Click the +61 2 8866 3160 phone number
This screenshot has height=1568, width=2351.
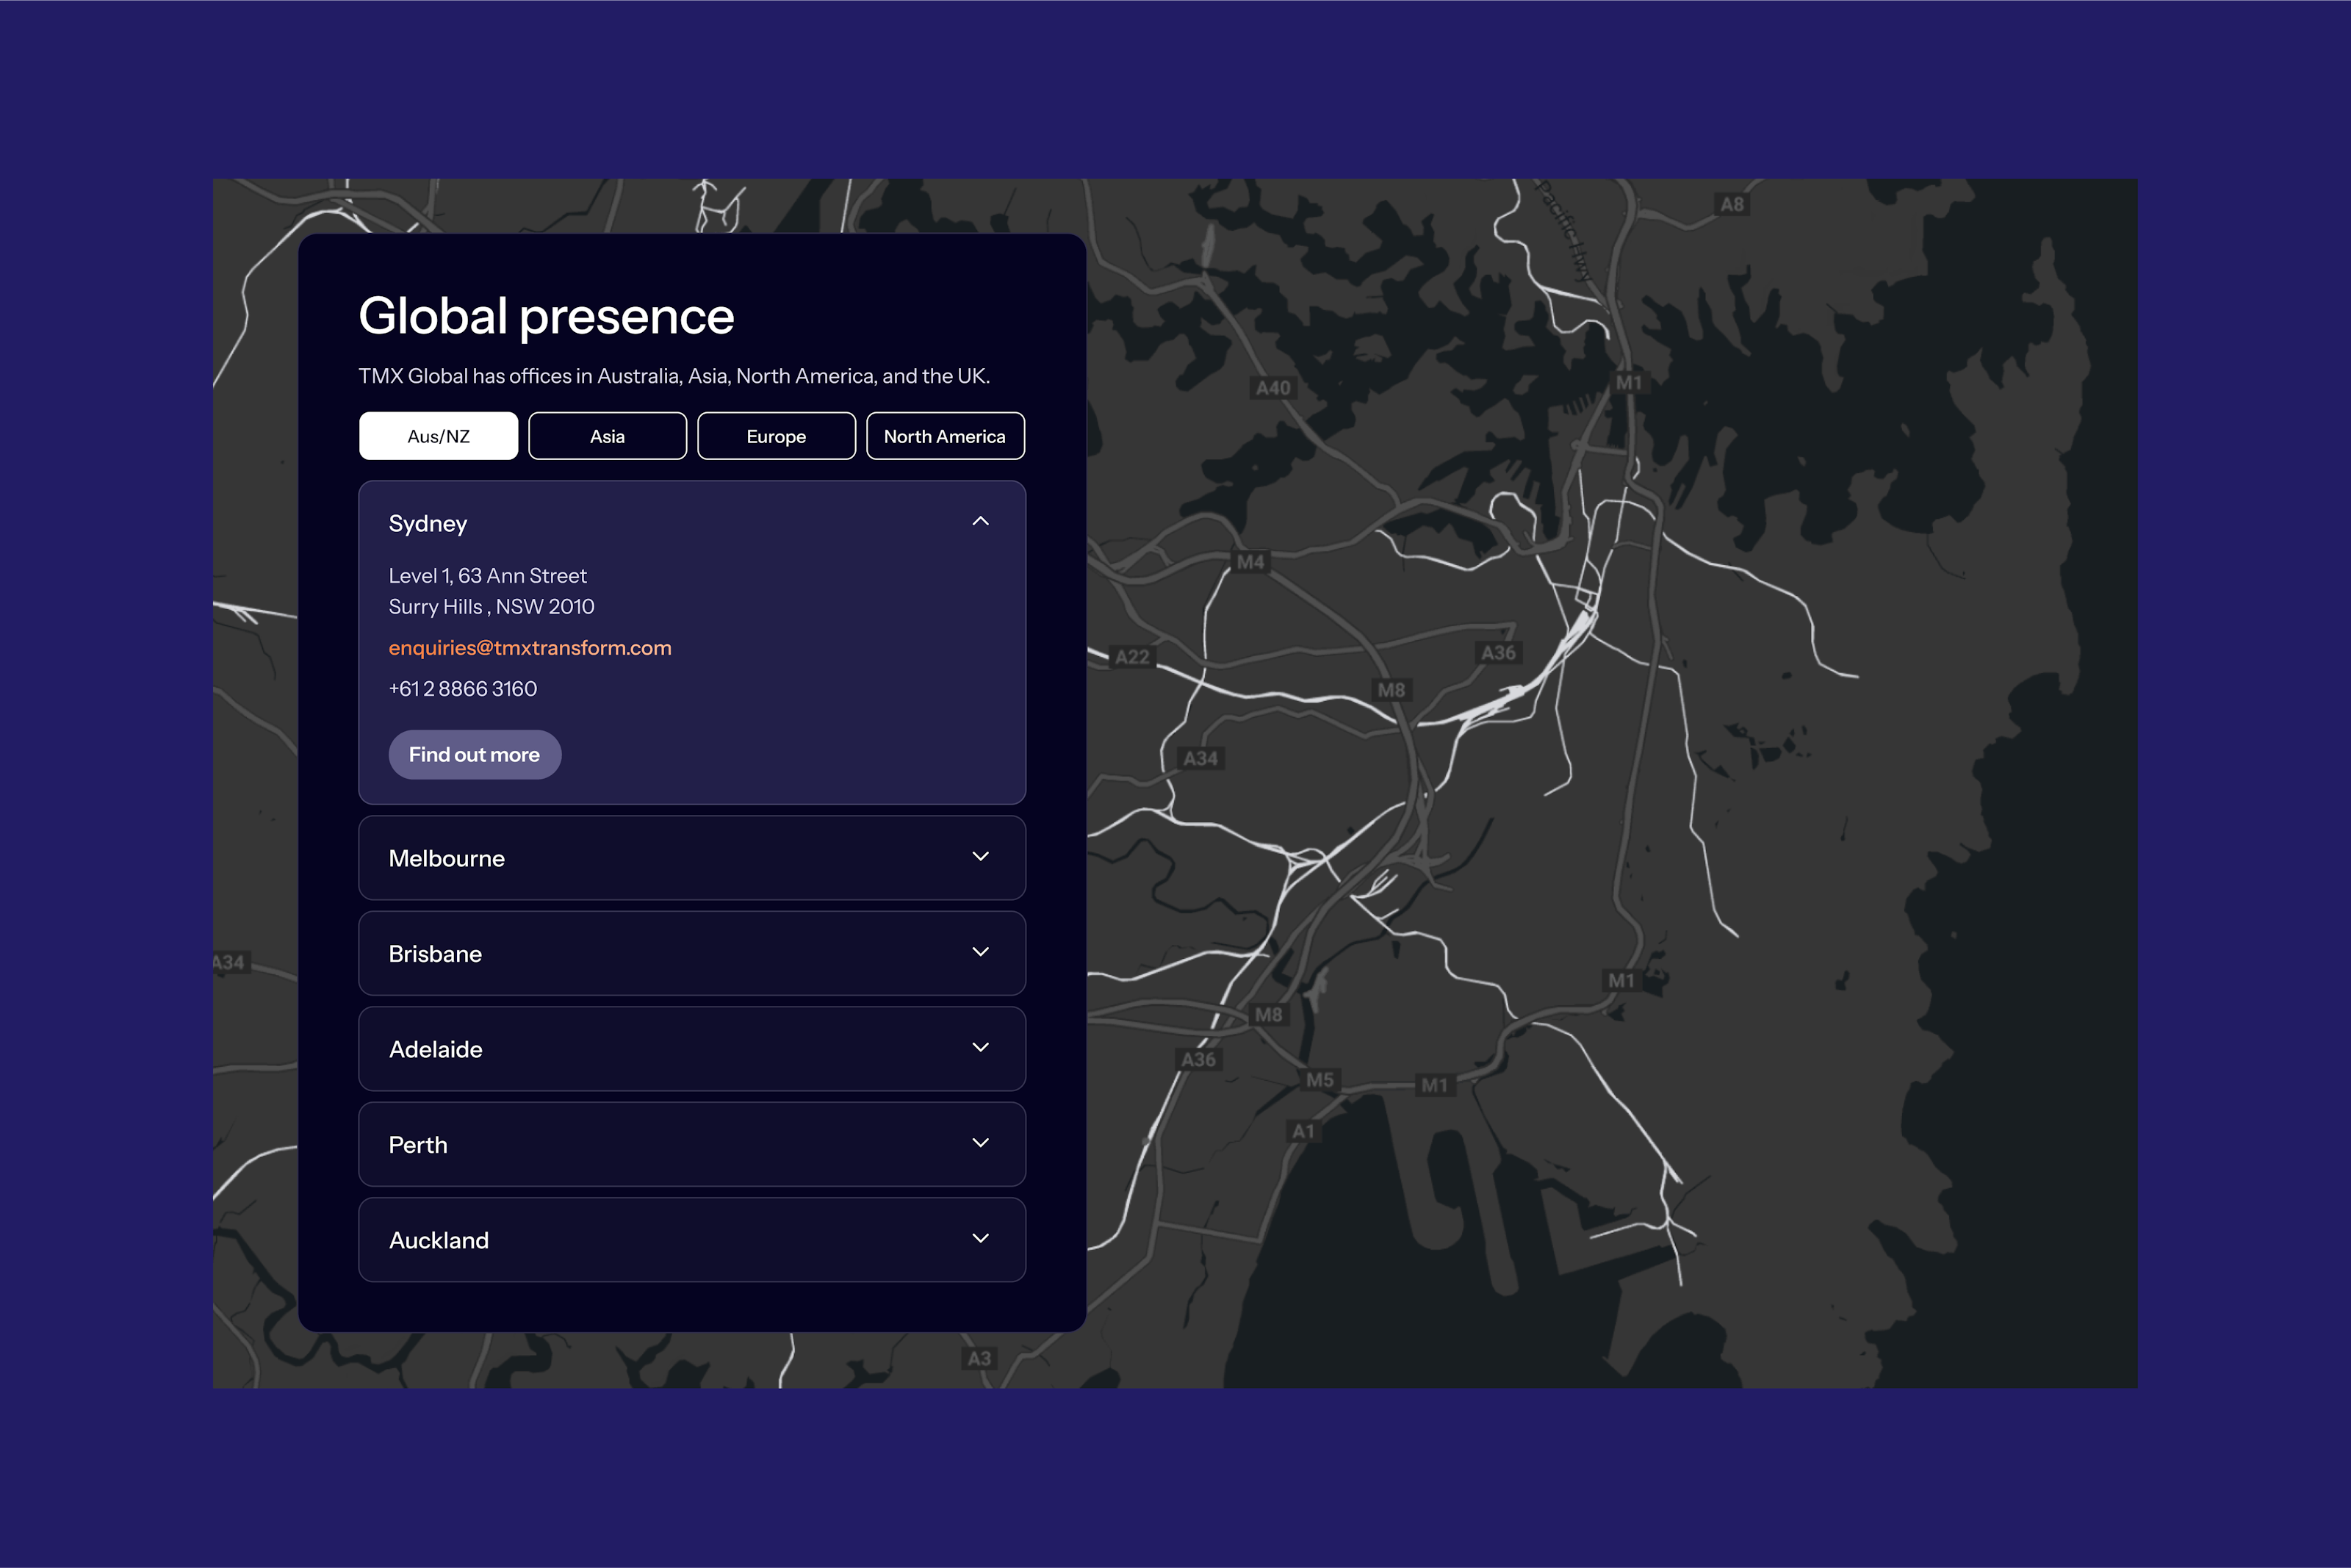click(463, 689)
